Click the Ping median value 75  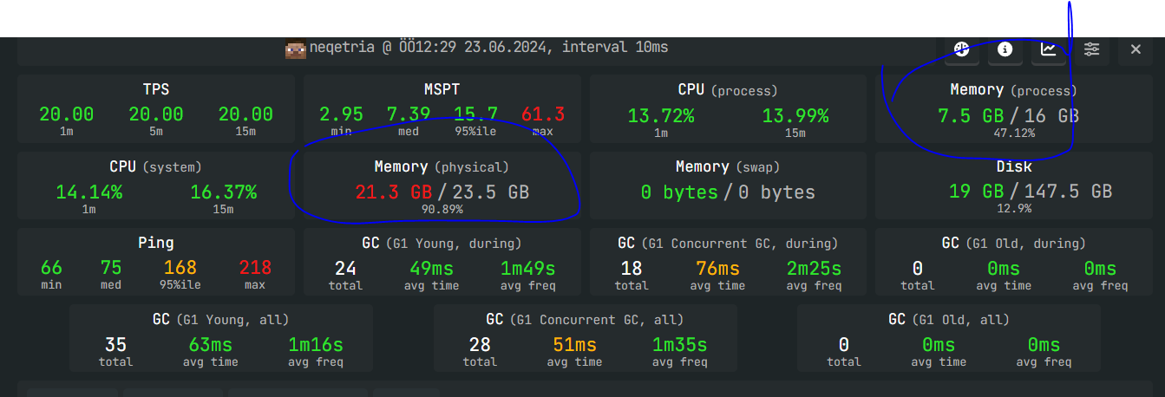click(x=111, y=268)
